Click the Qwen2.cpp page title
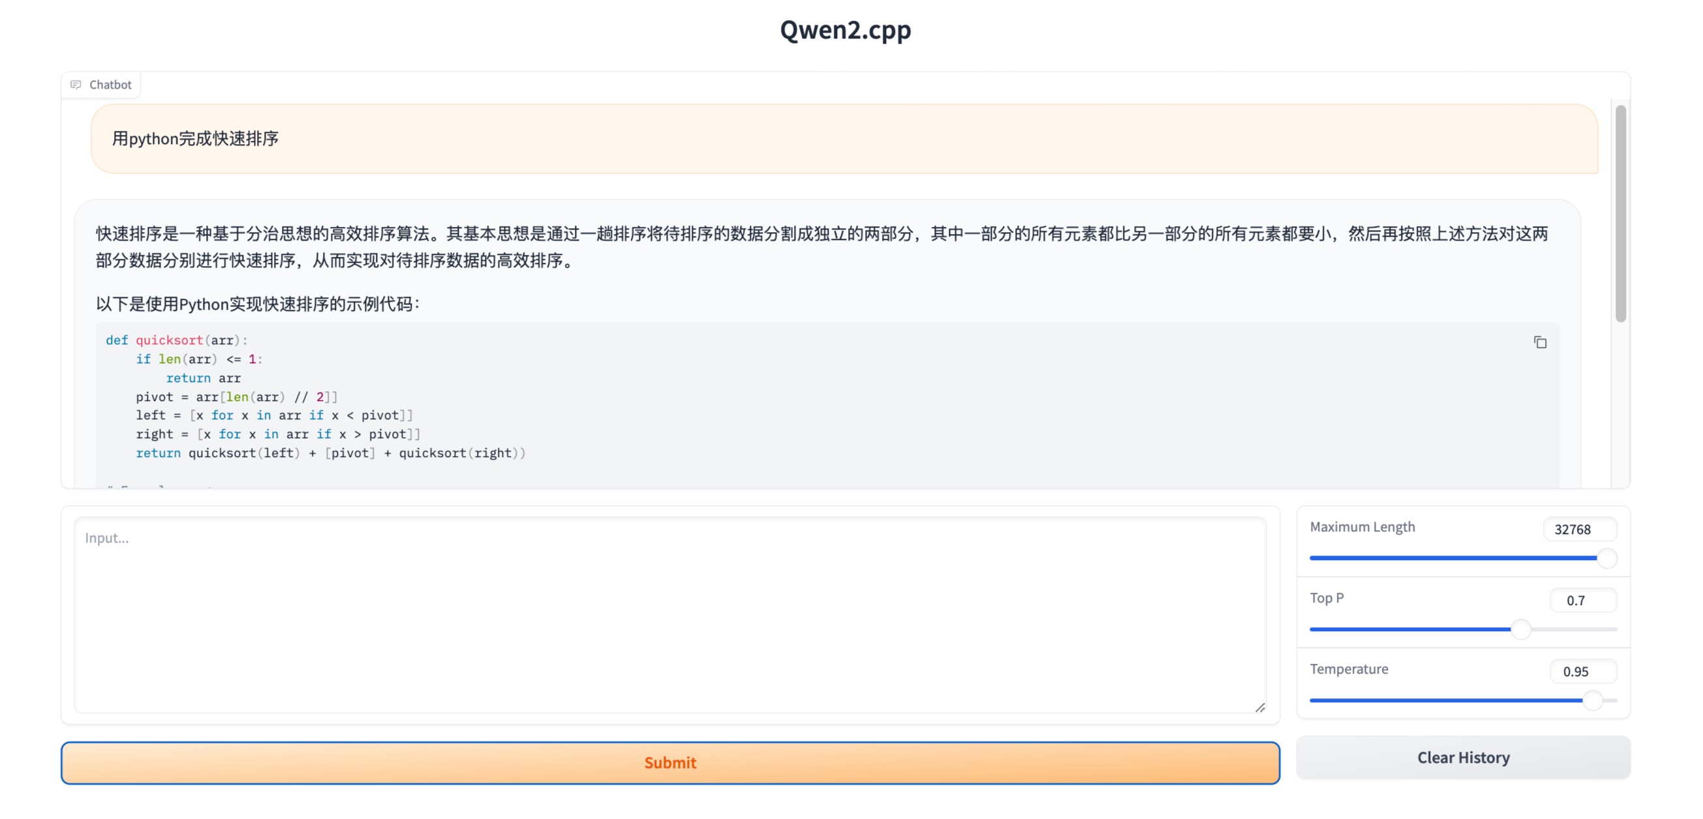Screen dimensions: 1703x819 pos(845,31)
